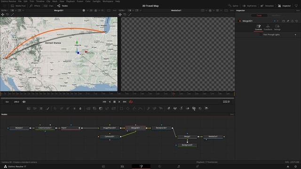
Task: Add a Matte Control tool from the toolbar
Action: [x=101, y=108]
